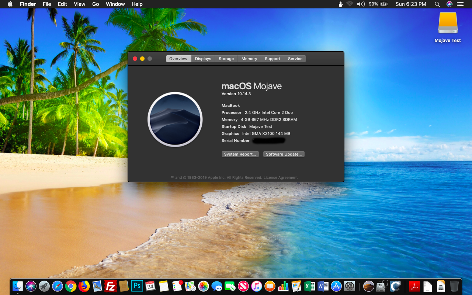The width and height of the screenshot is (472, 295).
Task: Open battery status 99% menu
Action: coord(378,4)
